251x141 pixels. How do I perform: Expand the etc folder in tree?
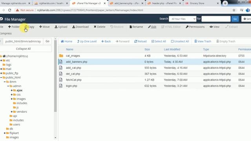pos(1,60)
